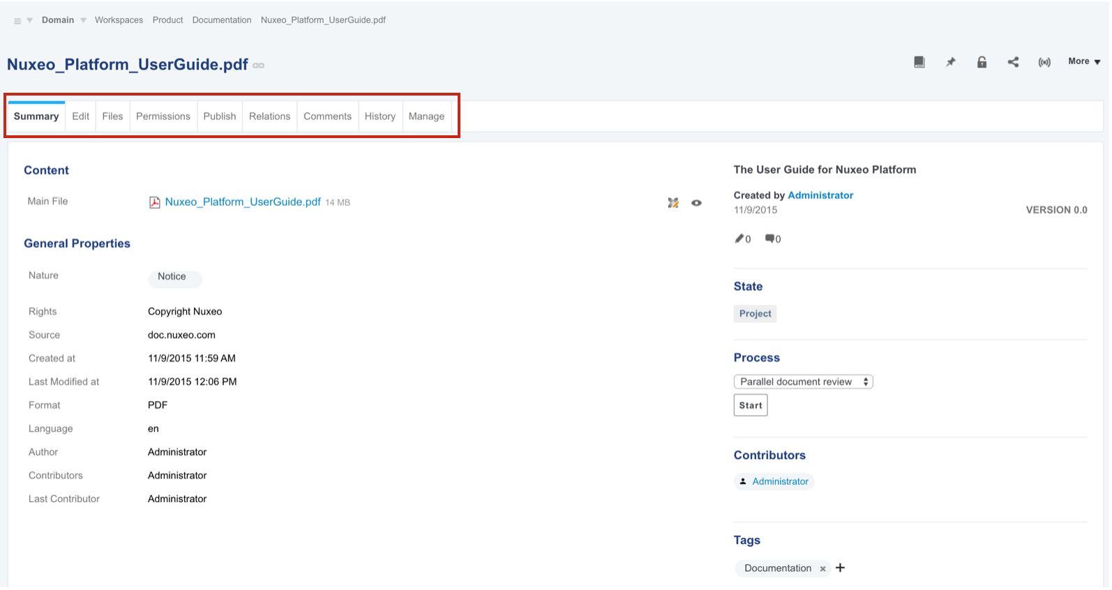The width and height of the screenshot is (1112, 590).
Task: Click Administrator in the Last Contributor row
Action: pos(177,499)
